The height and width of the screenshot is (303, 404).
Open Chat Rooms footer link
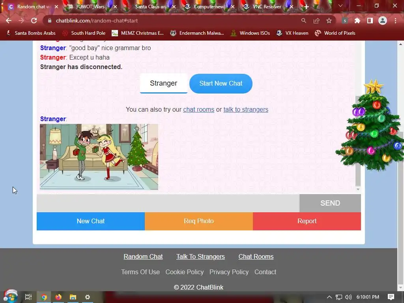pos(256,256)
